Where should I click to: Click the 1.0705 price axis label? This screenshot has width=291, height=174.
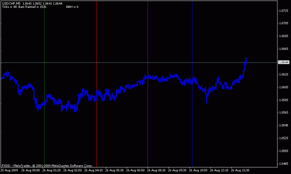(x=284, y=23)
